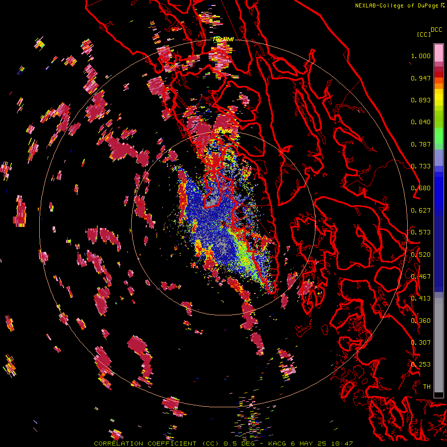Click the TH threshold label
Image resolution: width=447 pixels, height=447 pixels.
(427, 387)
